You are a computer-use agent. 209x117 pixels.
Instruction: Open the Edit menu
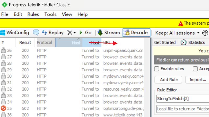(18, 14)
